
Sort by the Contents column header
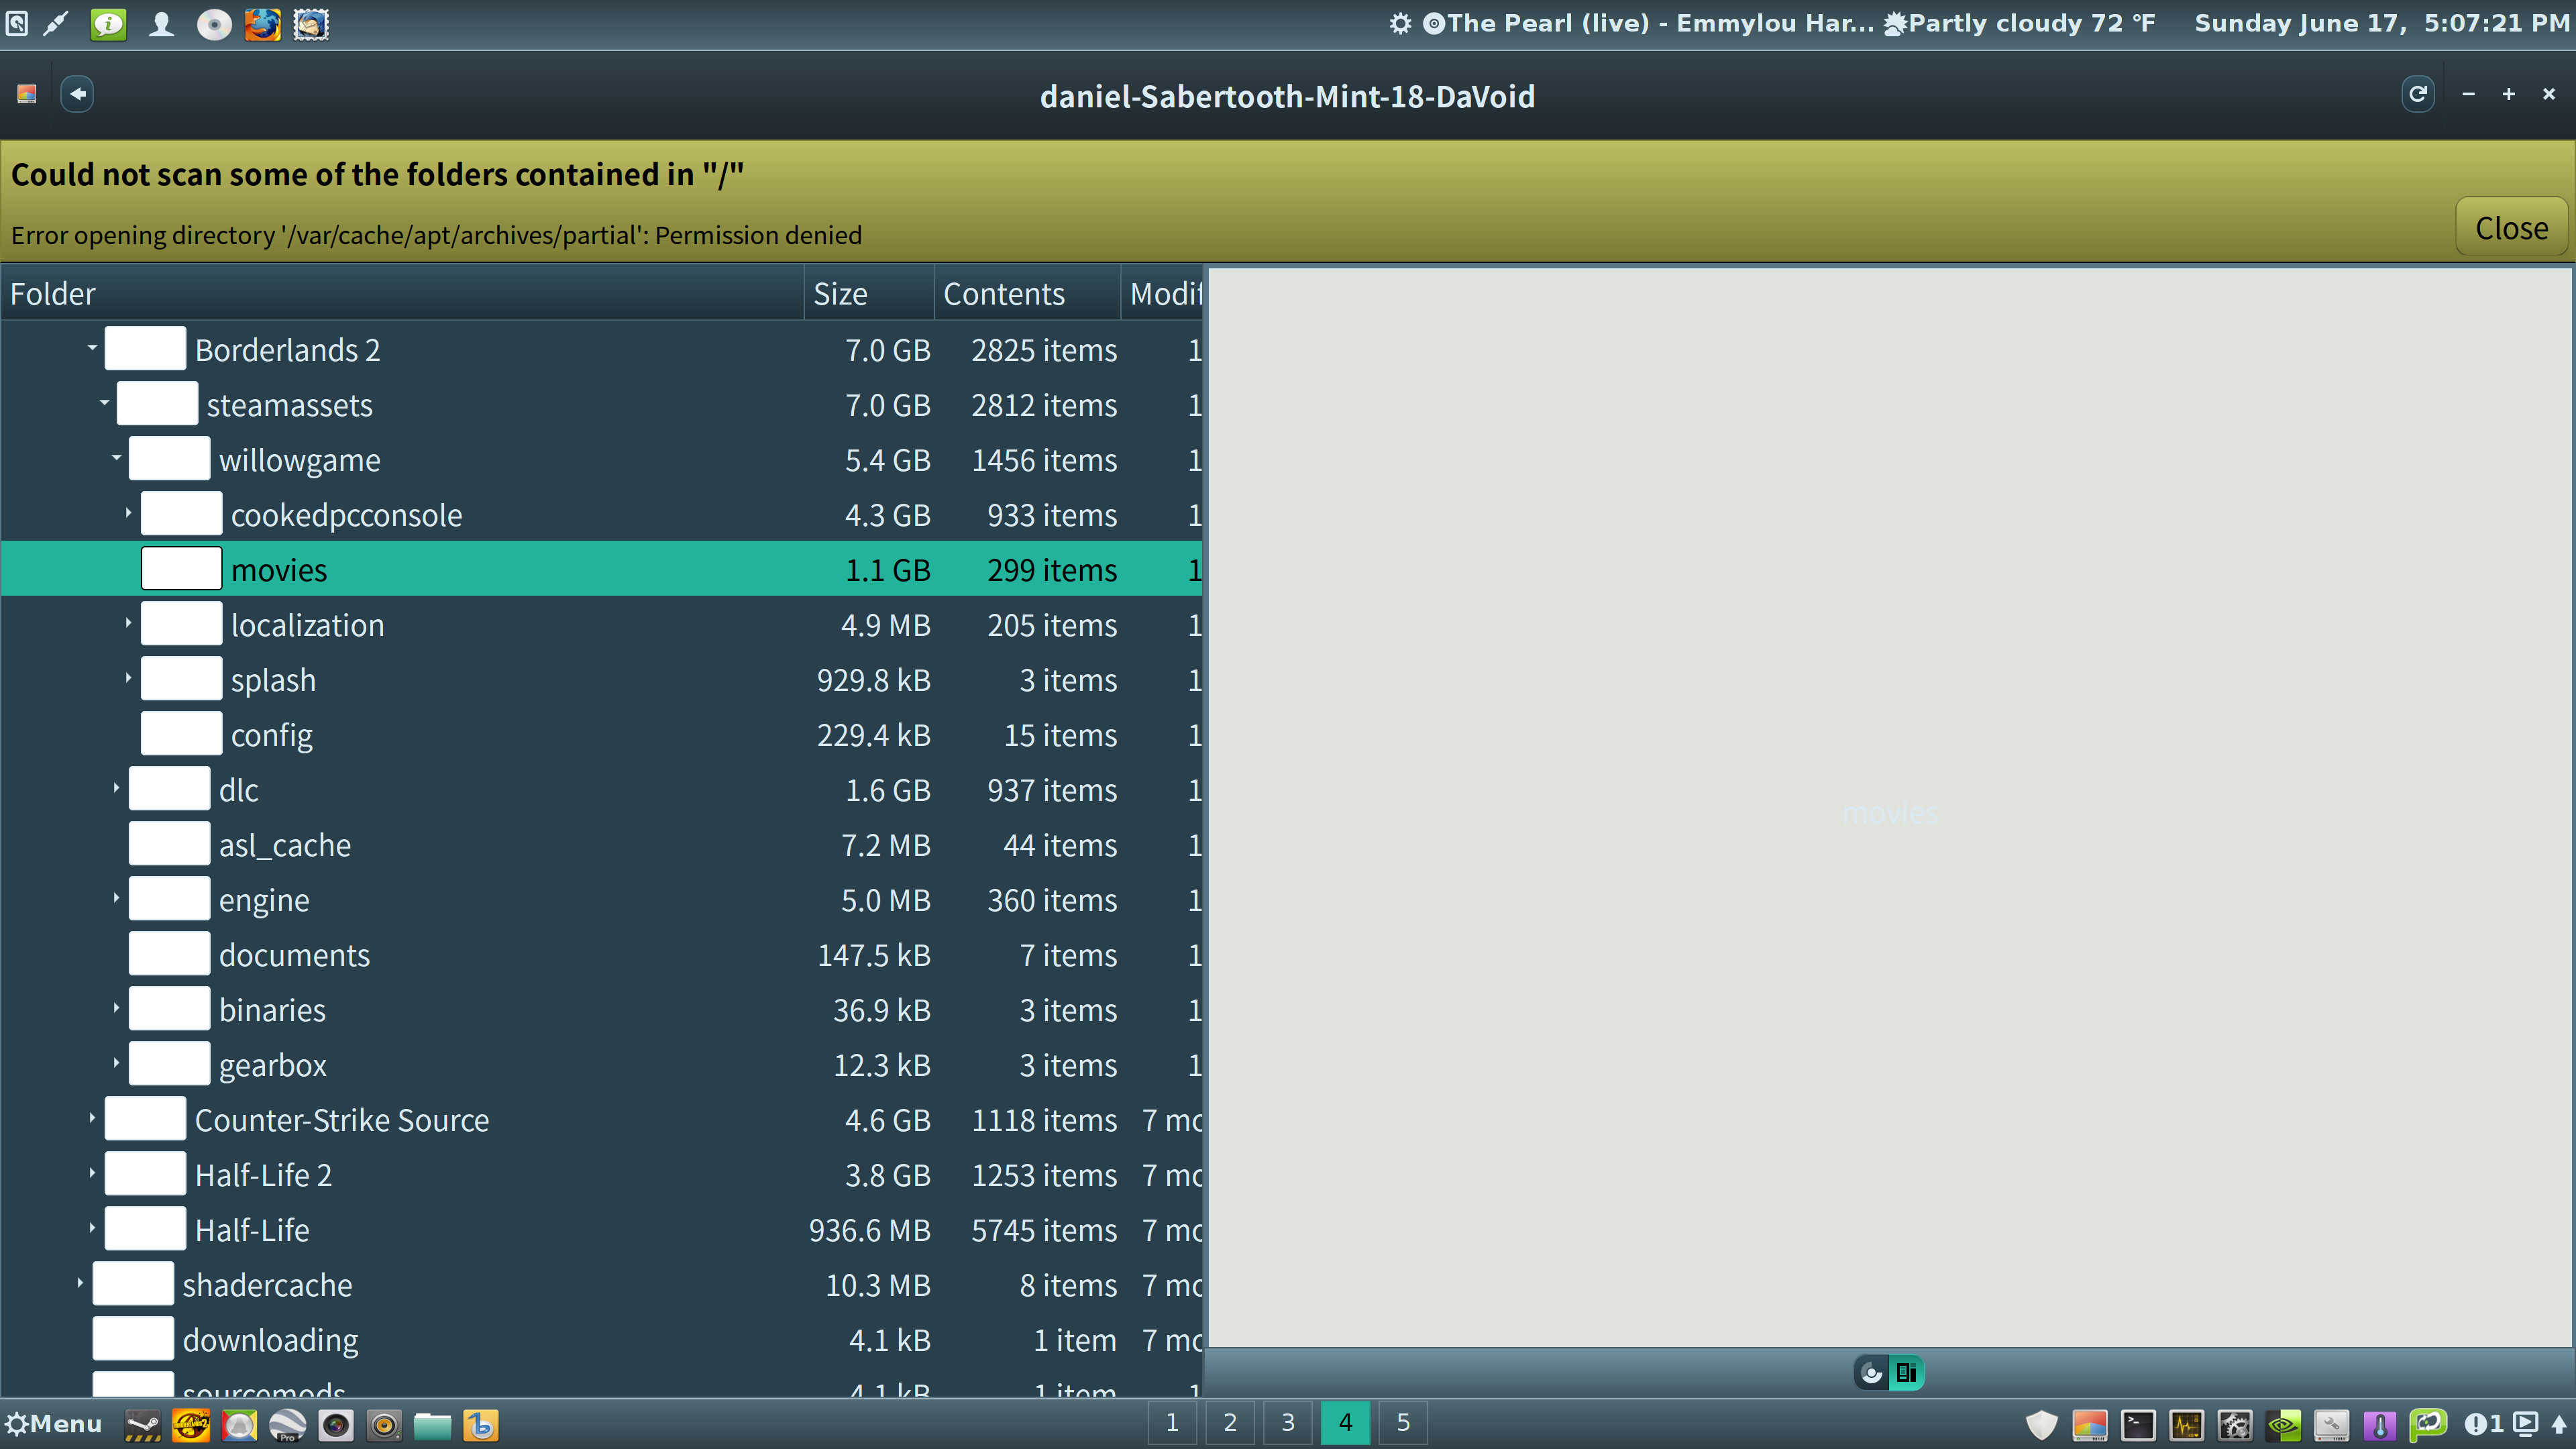(x=1027, y=294)
